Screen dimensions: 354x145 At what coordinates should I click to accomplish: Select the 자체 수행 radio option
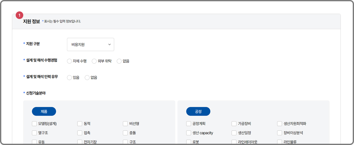point(69,61)
